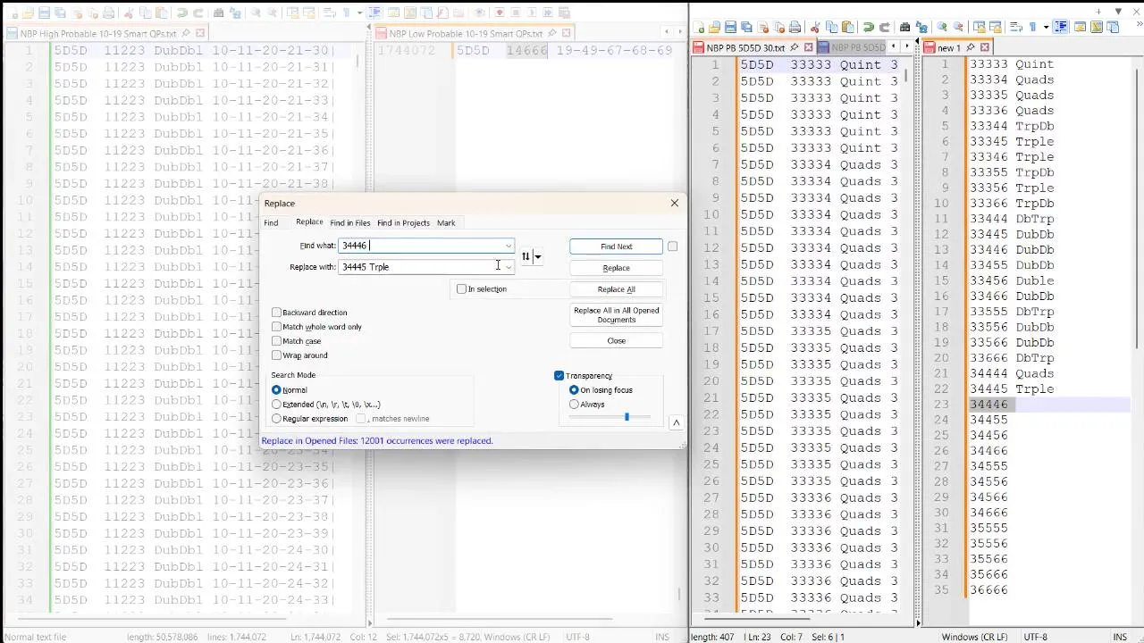Toggle small checkbox beside Find Next button

(672, 246)
